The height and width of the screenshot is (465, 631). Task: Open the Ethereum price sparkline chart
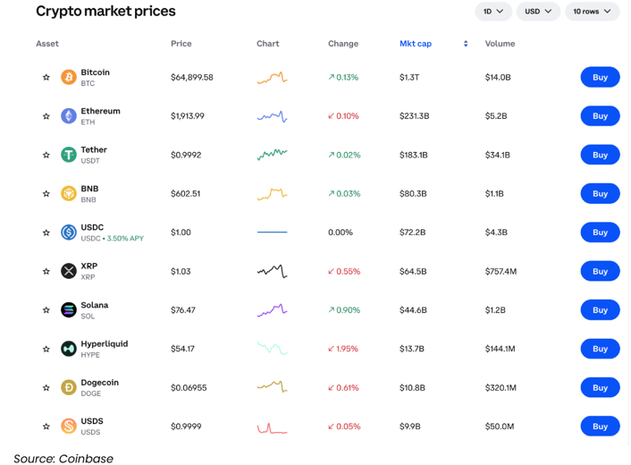272,116
